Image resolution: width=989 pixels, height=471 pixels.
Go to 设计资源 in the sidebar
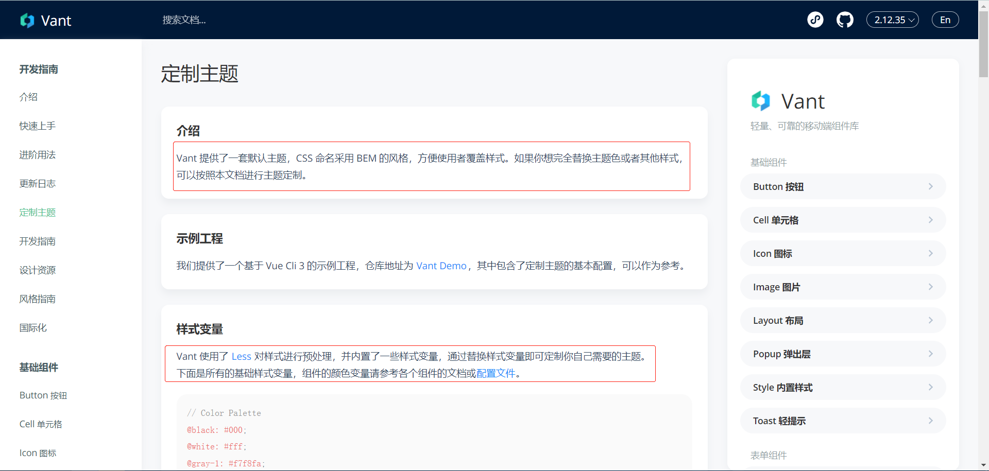38,270
